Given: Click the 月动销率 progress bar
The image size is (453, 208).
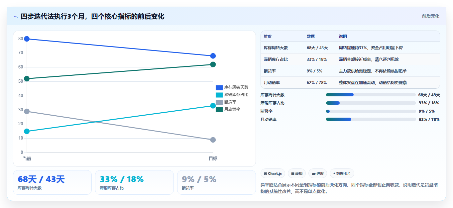Looking at the screenshot, I should click(x=371, y=119).
